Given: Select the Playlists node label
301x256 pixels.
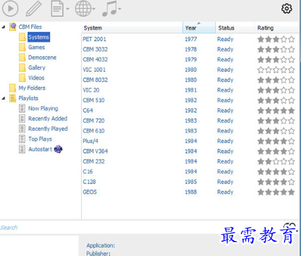Looking at the screenshot, I should [x=28, y=98].
